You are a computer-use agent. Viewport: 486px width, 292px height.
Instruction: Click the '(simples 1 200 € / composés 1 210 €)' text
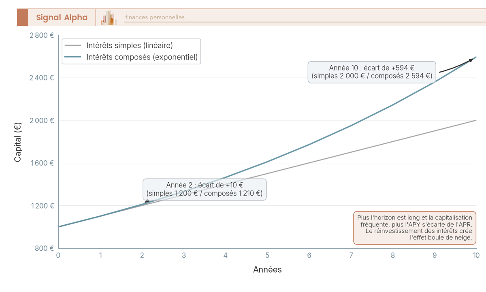pyautogui.click(x=205, y=194)
